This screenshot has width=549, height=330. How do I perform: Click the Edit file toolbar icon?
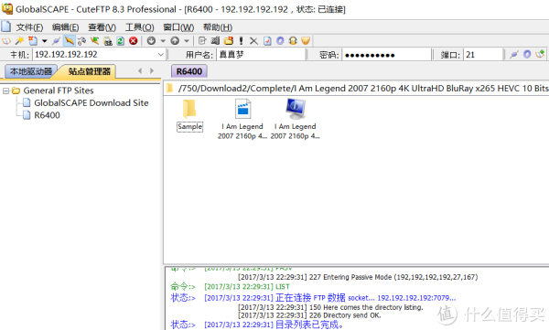(202, 41)
